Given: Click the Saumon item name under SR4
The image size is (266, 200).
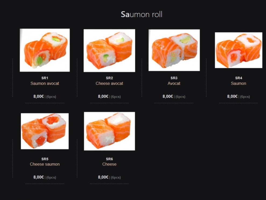Looking at the screenshot, I should click(239, 84).
